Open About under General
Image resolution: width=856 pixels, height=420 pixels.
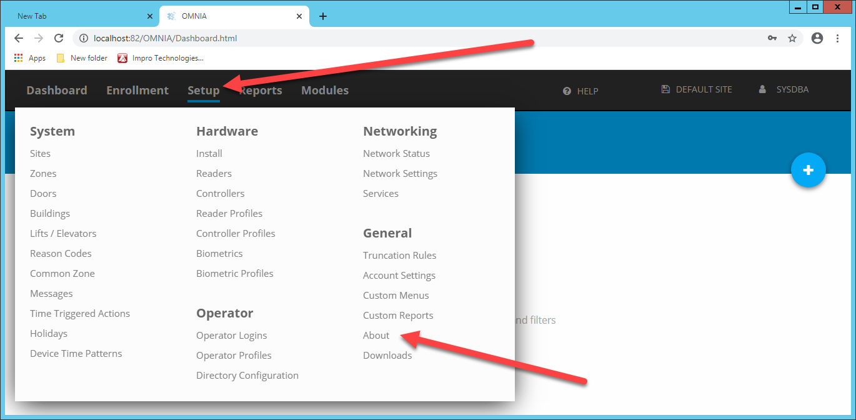pyautogui.click(x=376, y=336)
